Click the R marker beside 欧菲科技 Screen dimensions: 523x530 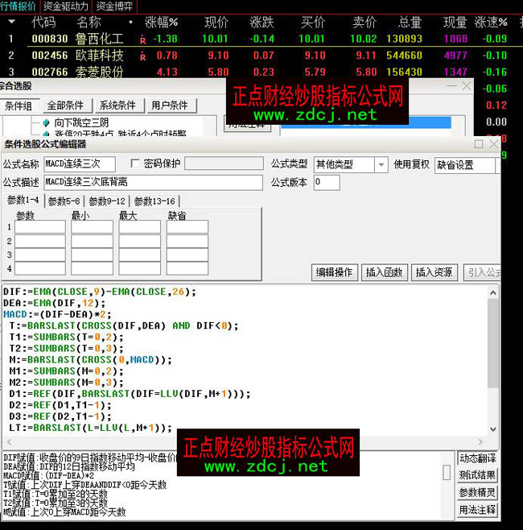(x=142, y=56)
